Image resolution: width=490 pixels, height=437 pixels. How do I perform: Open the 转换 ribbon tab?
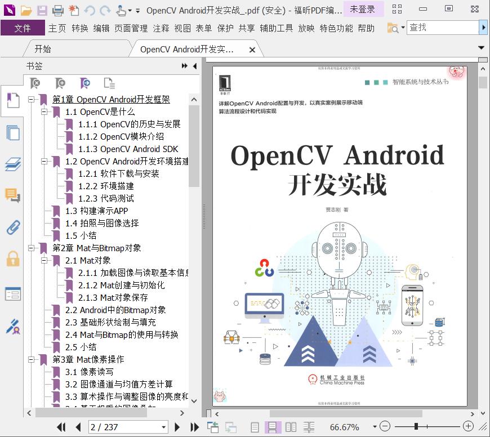coord(79,28)
